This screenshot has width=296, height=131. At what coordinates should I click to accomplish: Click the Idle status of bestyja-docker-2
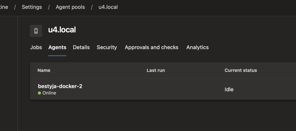coord(229,89)
